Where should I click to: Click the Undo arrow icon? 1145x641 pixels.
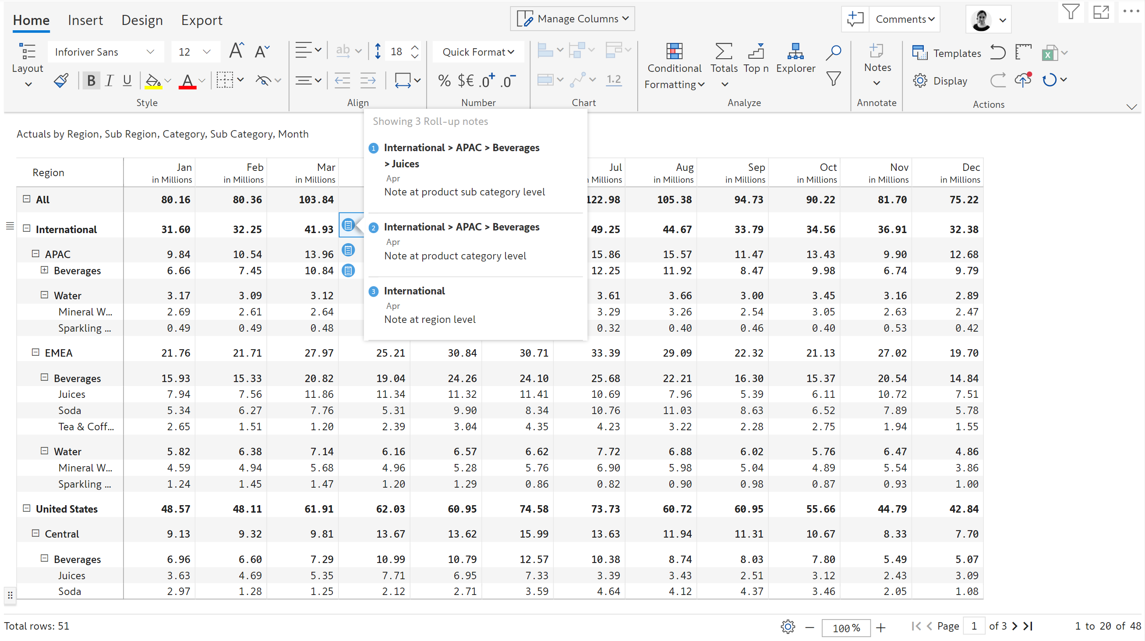[998, 53]
